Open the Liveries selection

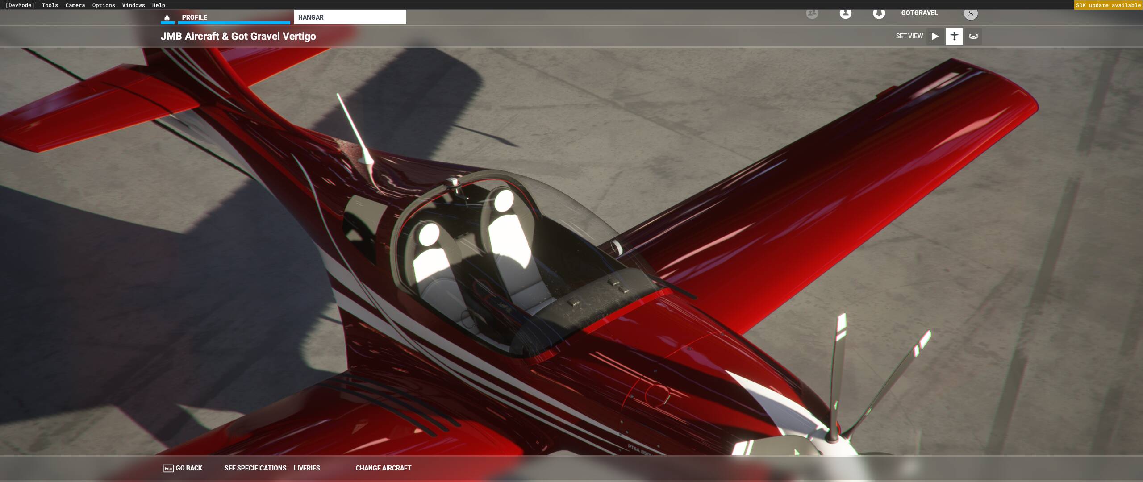(307, 468)
